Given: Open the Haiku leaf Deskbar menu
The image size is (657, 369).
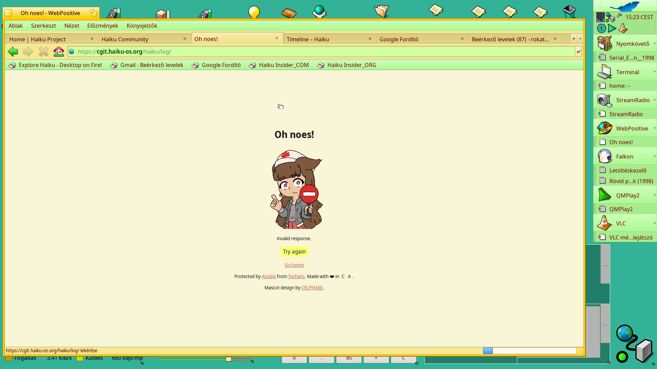Looking at the screenshot, I should pyautogui.click(x=625, y=6).
